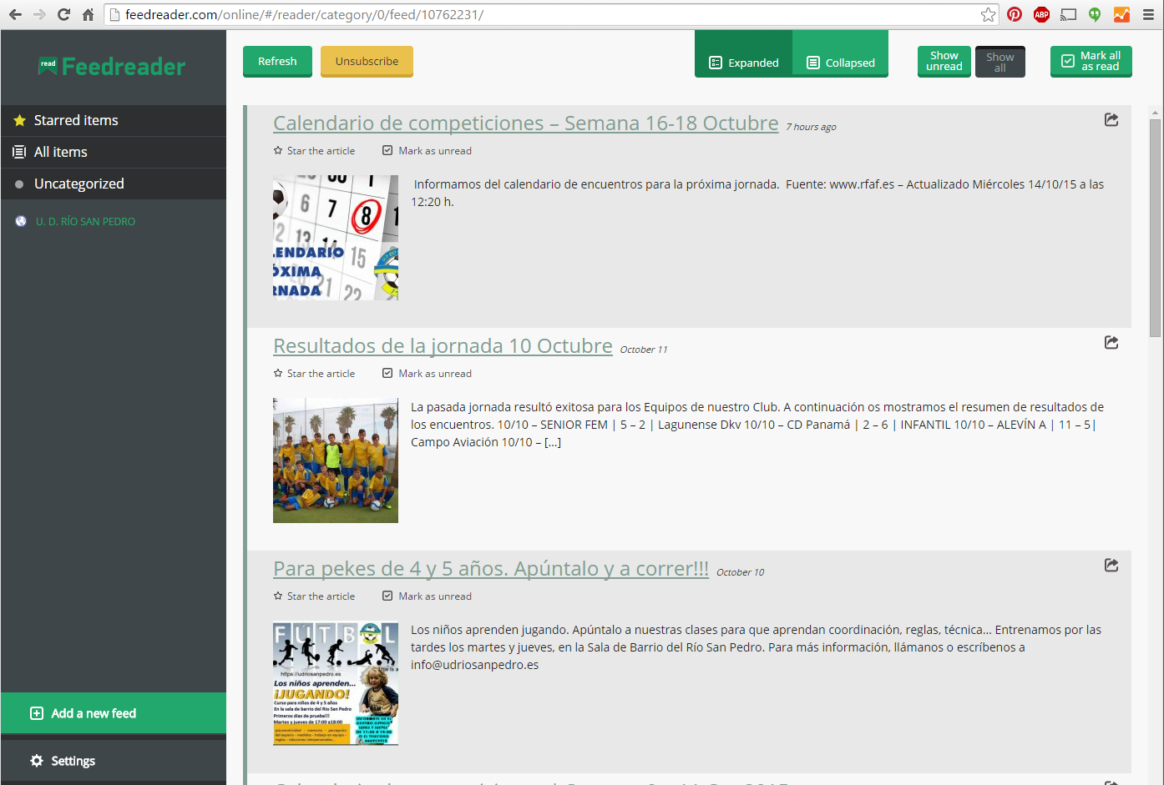Click the Cast screen extension icon
Image resolution: width=1164 pixels, height=785 pixels.
click(1068, 14)
